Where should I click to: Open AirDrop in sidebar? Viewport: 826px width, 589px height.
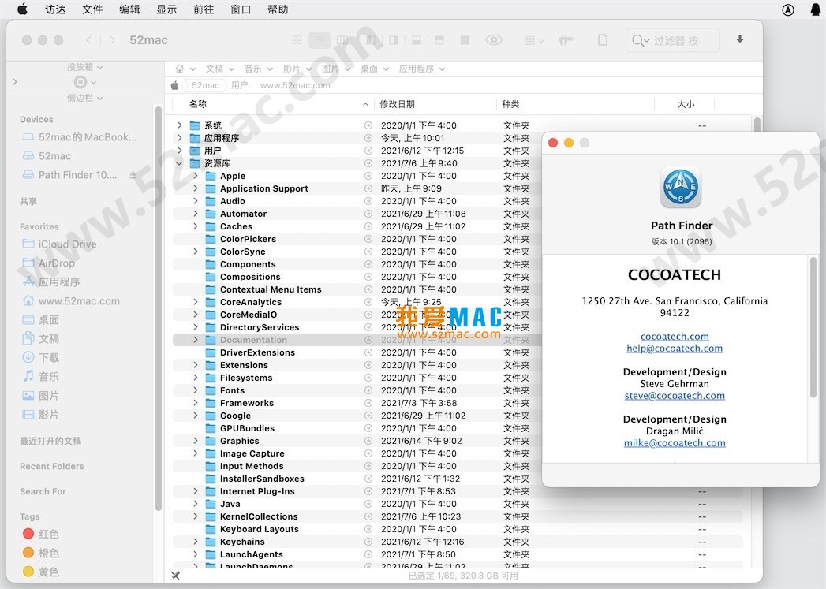click(48, 263)
